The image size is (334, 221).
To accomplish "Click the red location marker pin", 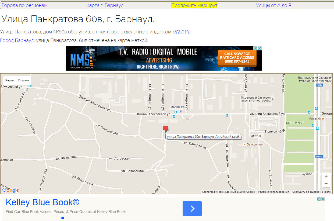I will pos(165,129).
